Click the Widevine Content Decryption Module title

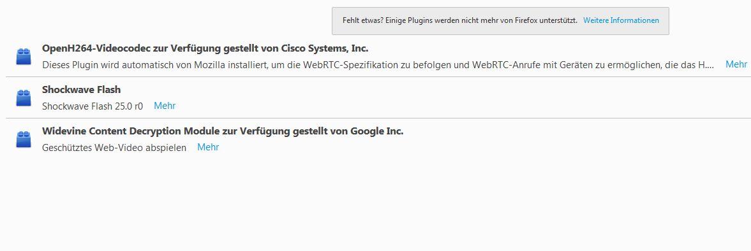[x=223, y=131]
